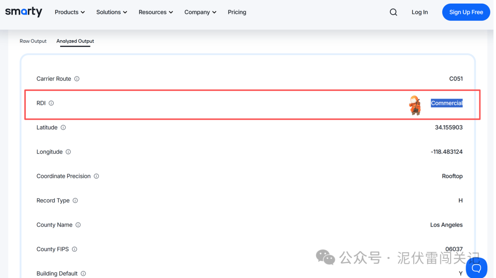Click the -118.483124 longitude value

tap(446, 152)
